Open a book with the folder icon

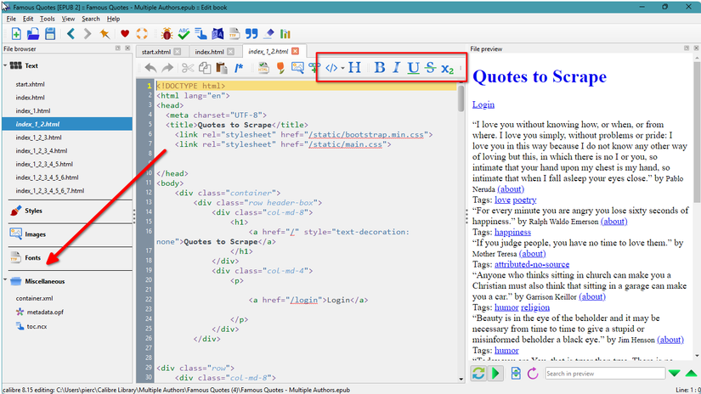click(x=33, y=33)
